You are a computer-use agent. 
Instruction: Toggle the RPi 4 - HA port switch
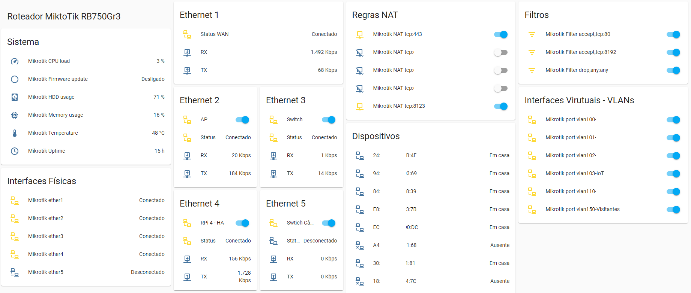click(242, 223)
